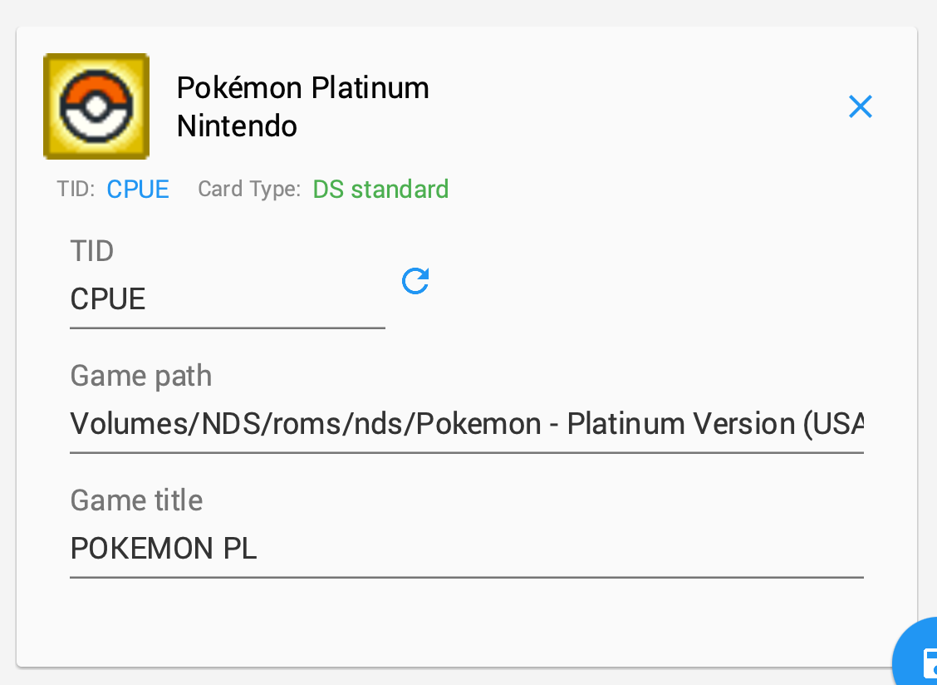Click the green DS standard card type

(x=380, y=189)
